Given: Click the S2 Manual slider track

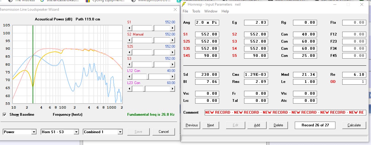Looking at the screenshot, I should pyautogui.click(x=151, y=40).
